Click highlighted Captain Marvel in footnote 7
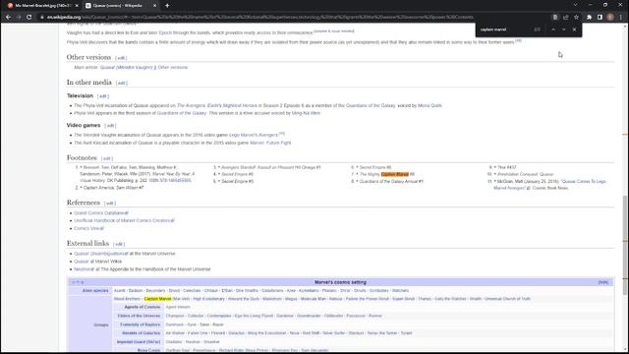This screenshot has width=629, height=354. point(395,174)
